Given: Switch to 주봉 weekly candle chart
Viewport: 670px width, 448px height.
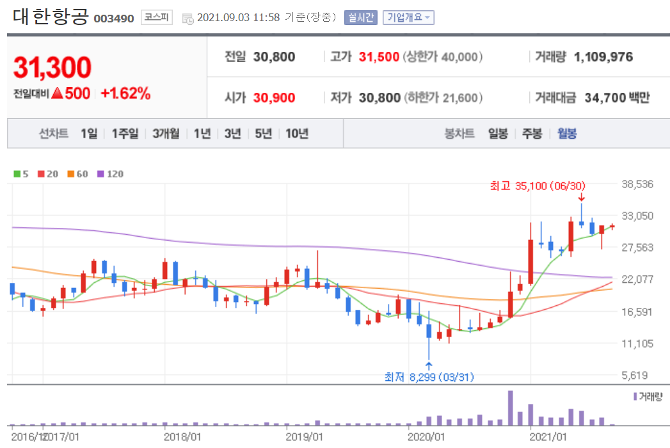Looking at the screenshot, I should coord(532,134).
